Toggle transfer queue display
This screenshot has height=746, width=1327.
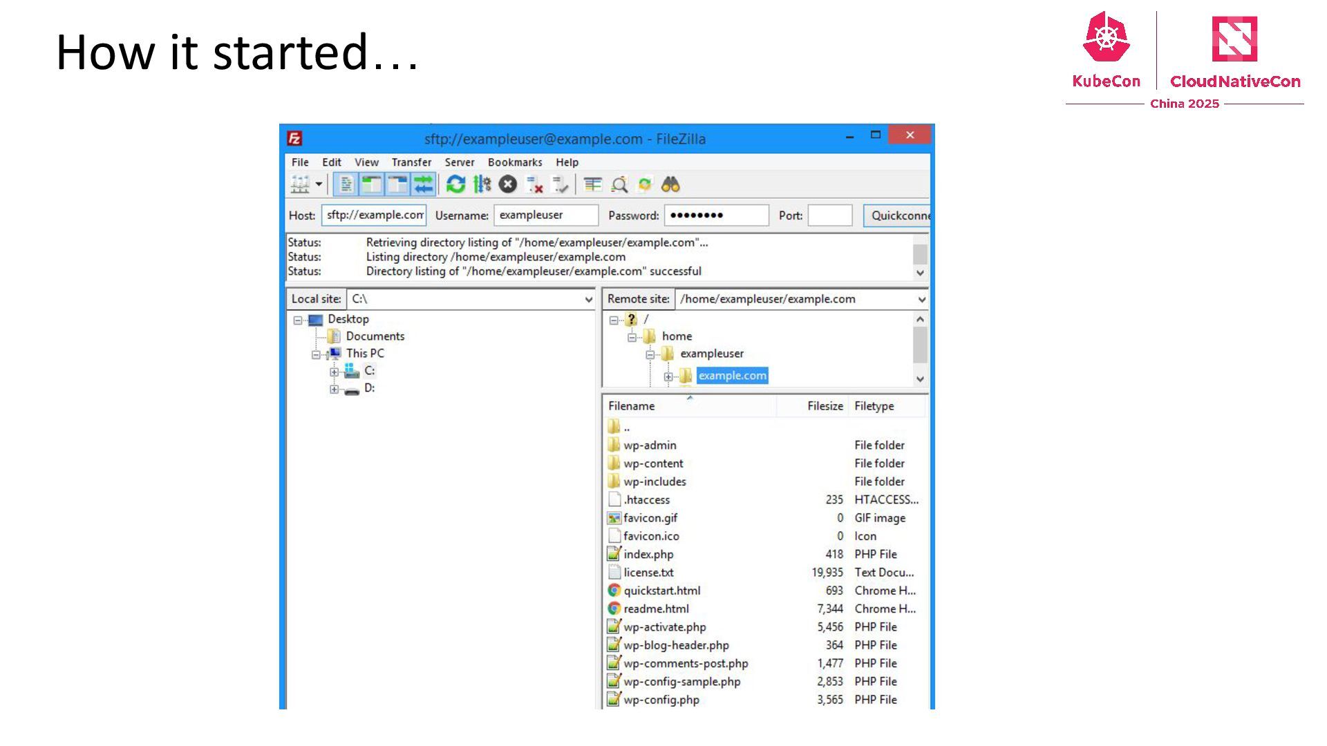coord(423,184)
